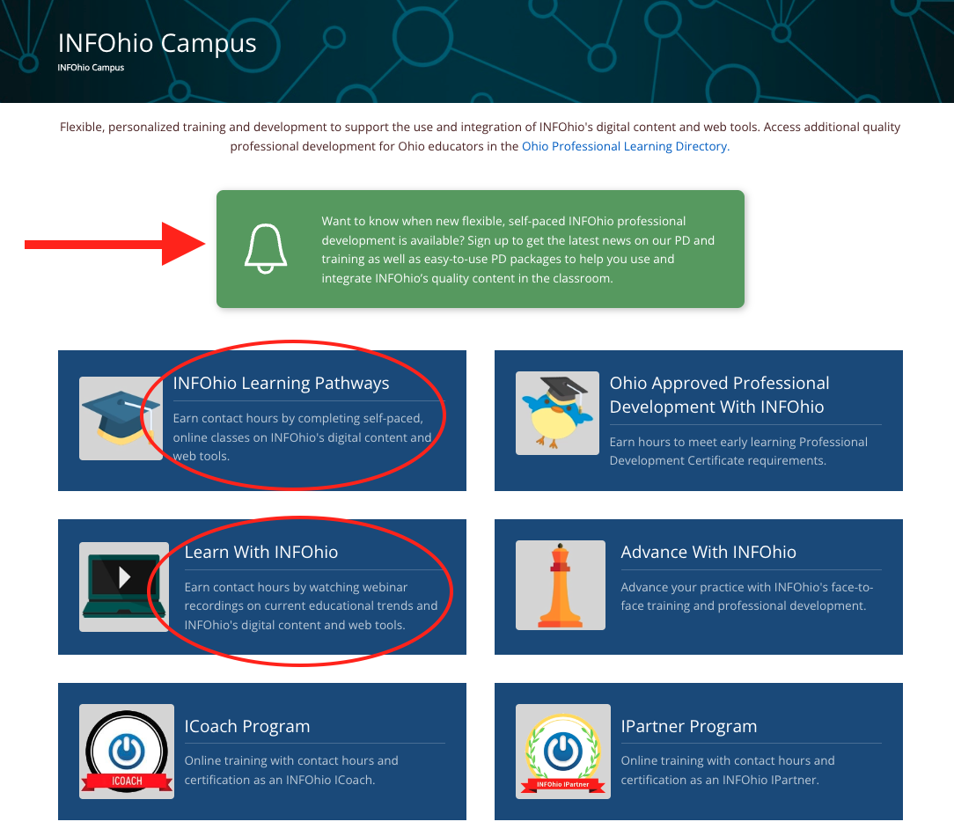Click the ICOACH badge icon

pos(127,752)
